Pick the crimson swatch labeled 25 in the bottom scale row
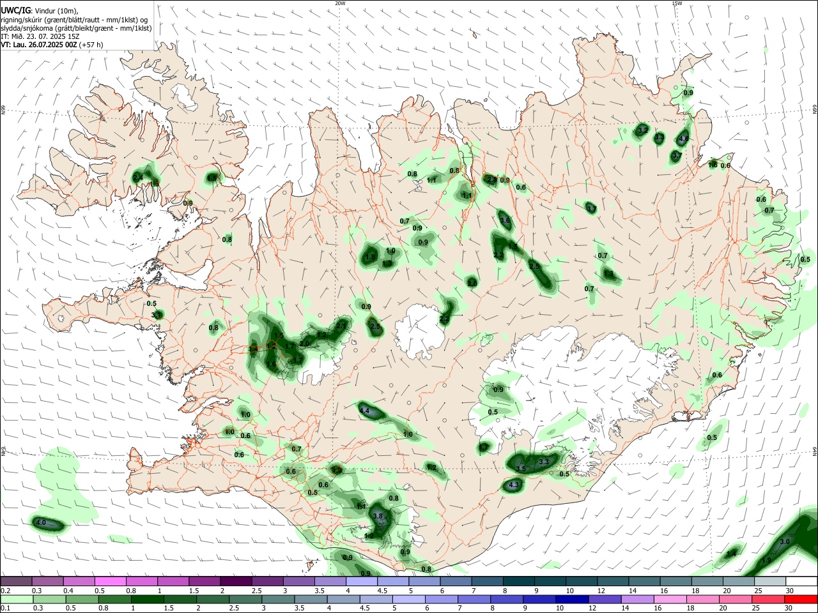 (x=768, y=599)
